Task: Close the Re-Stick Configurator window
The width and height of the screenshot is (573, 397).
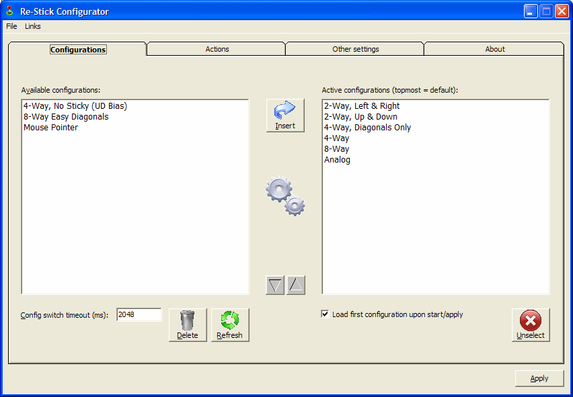Action: pos(562,11)
